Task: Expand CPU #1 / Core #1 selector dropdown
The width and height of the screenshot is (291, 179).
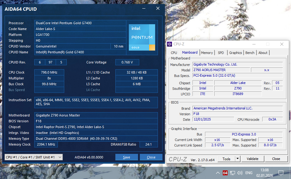Action: 34,157
